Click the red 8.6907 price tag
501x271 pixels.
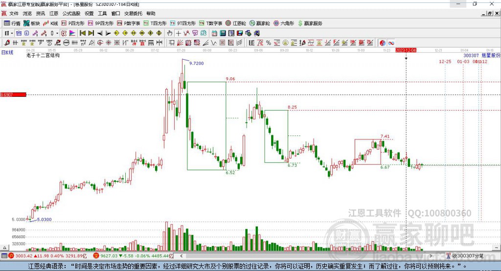pyautogui.click(x=13, y=94)
